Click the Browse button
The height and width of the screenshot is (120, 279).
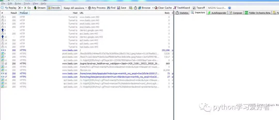pos(144,8)
